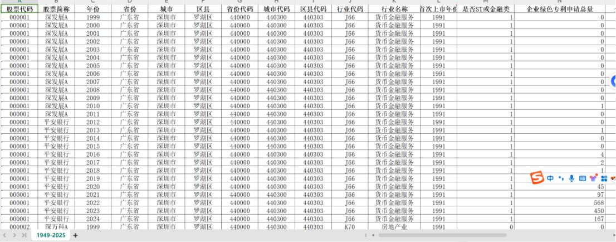Select the 城市代码 header cell

pyautogui.click(x=277, y=9)
